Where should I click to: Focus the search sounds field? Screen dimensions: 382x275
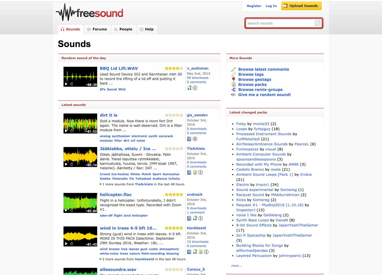point(280,23)
